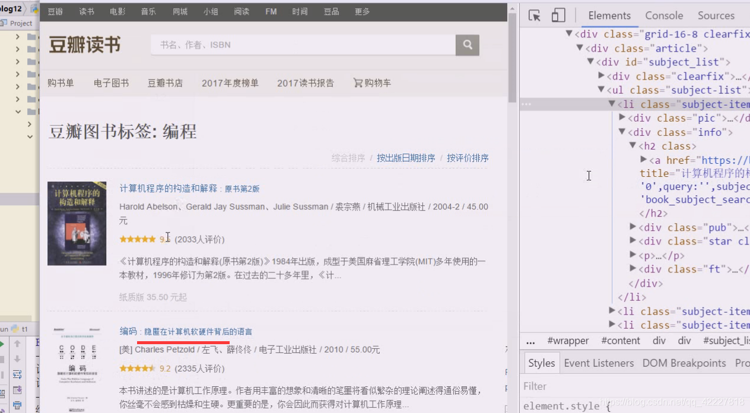Expand the p element node
This screenshot has width=750, height=413.
point(633,255)
